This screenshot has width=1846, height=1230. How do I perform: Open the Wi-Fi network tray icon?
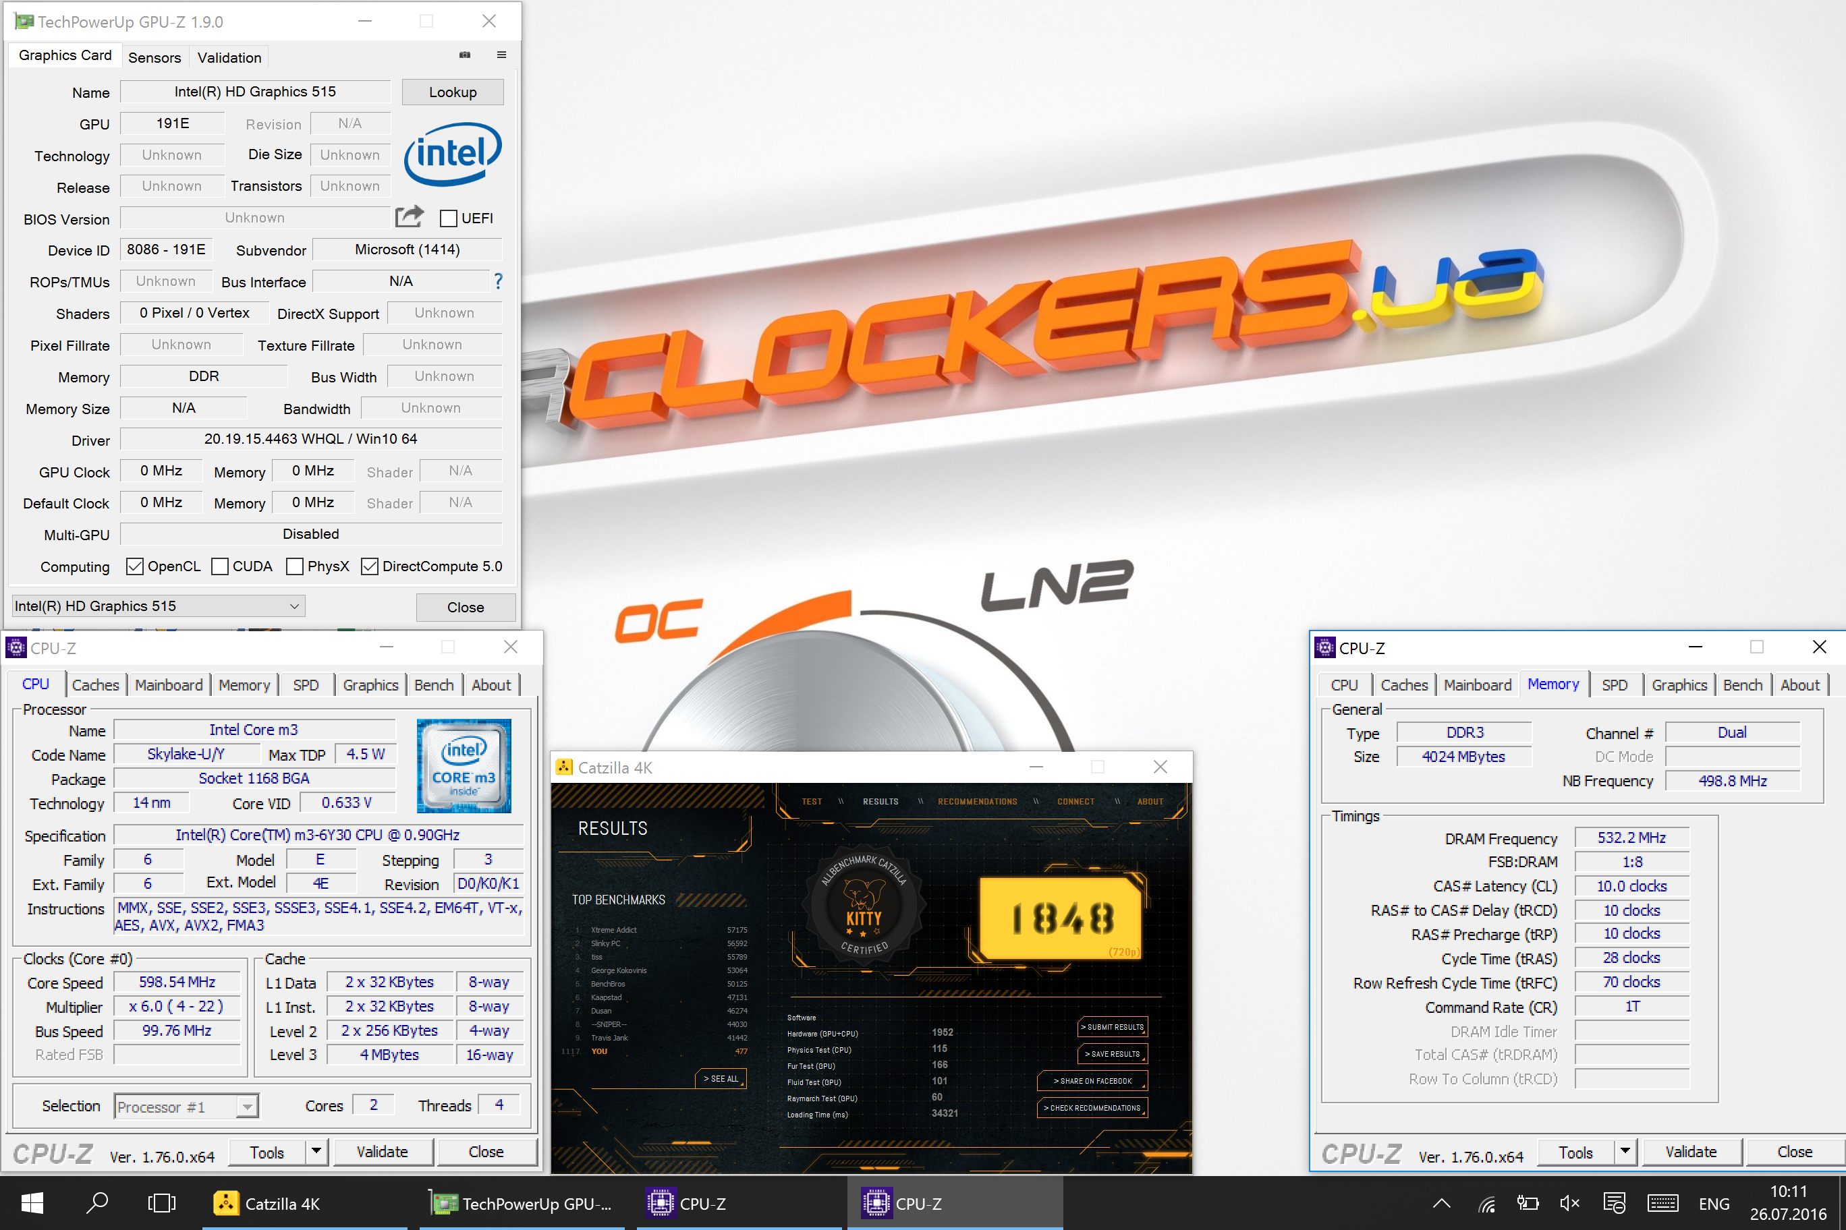point(1486,1203)
